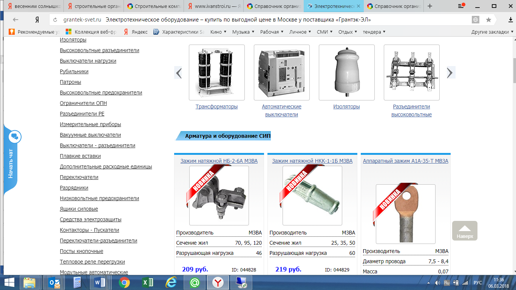Expand the тендера bookmarks folder

coord(374,32)
